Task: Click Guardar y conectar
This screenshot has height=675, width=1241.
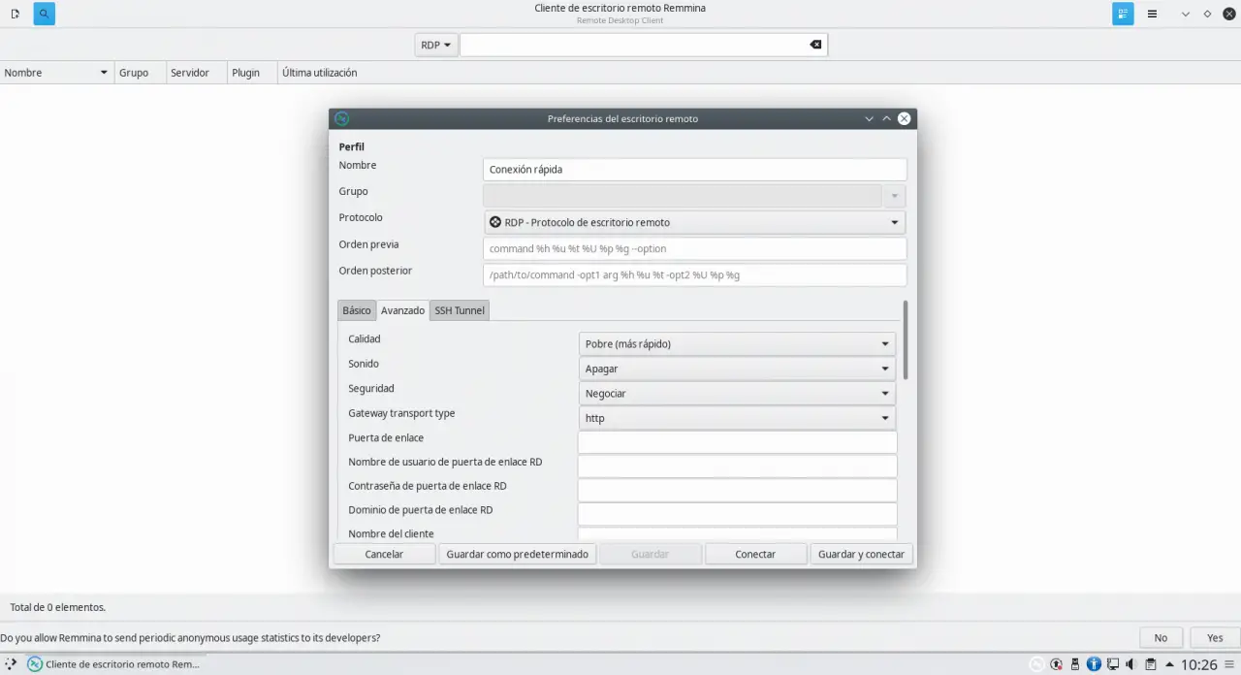Action: tap(861, 554)
